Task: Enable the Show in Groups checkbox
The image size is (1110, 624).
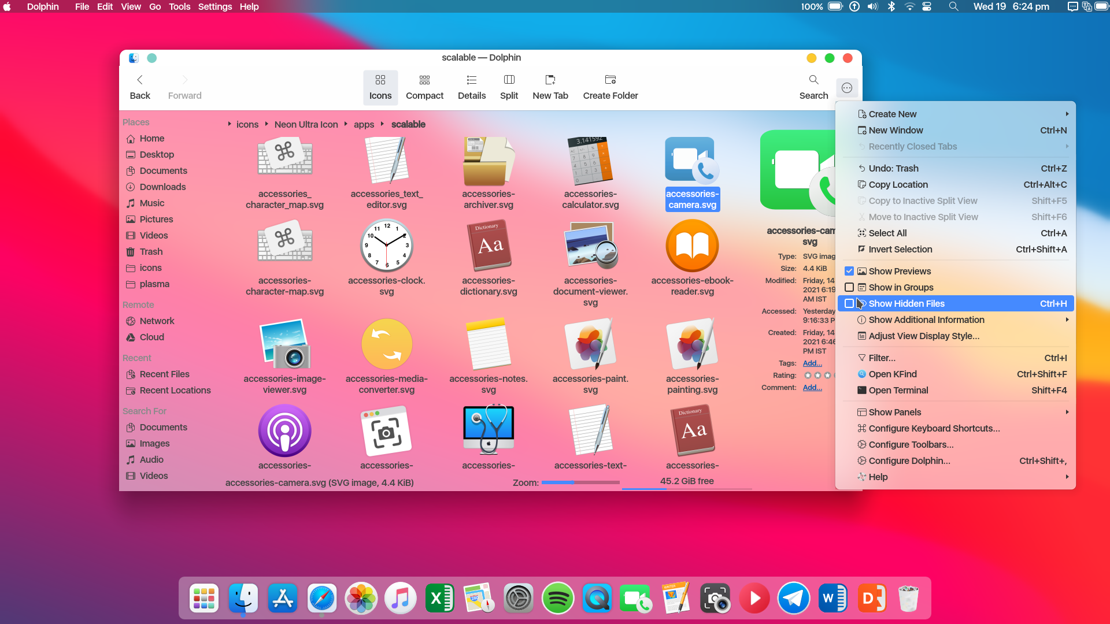Action: point(849,287)
